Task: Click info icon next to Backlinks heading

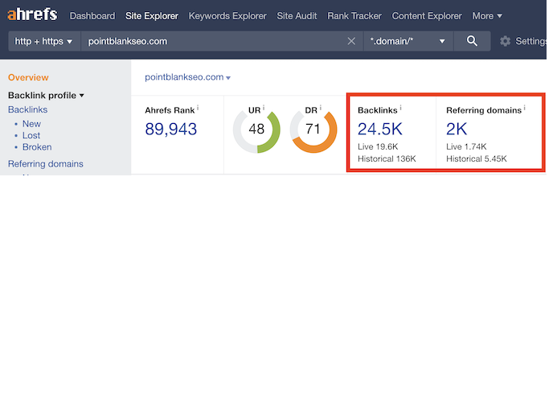Action: (401, 108)
